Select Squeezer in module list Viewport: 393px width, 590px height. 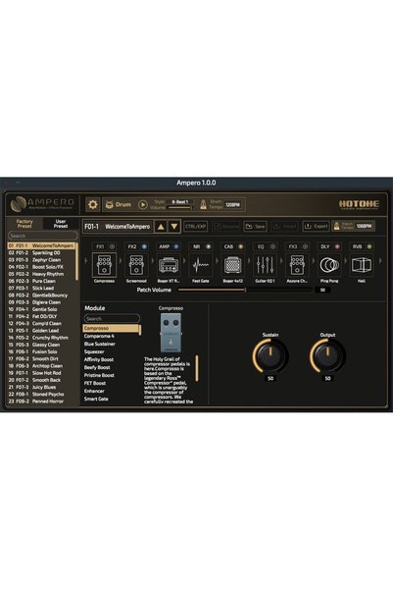(94, 351)
